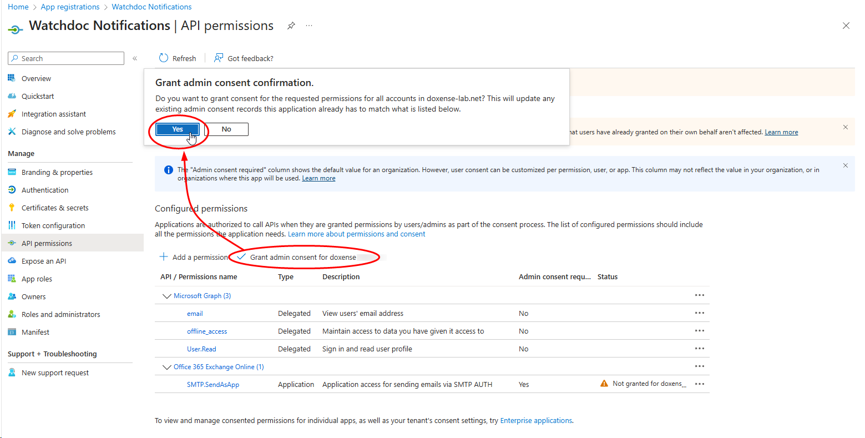865x438 pixels.
Task: Close the API permissions blade
Action: [846, 26]
